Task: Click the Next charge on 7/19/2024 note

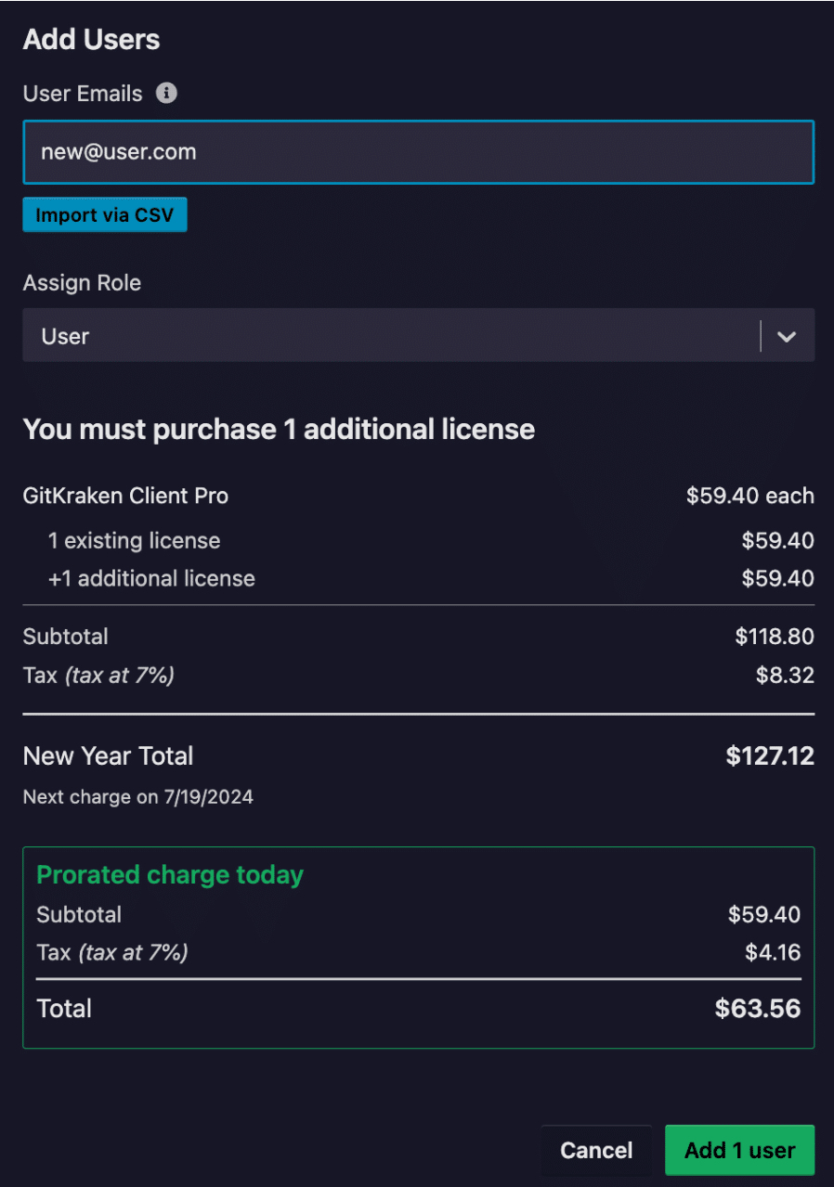Action: click(137, 796)
